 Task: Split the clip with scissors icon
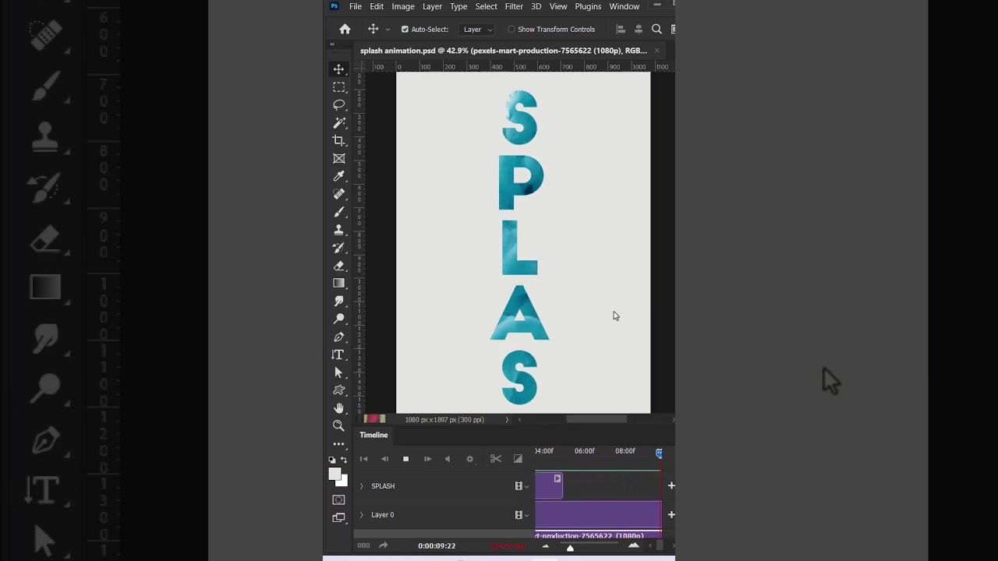click(x=495, y=459)
